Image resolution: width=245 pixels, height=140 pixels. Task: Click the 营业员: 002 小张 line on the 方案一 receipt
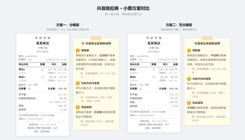pyautogui.click(x=28, y=85)
